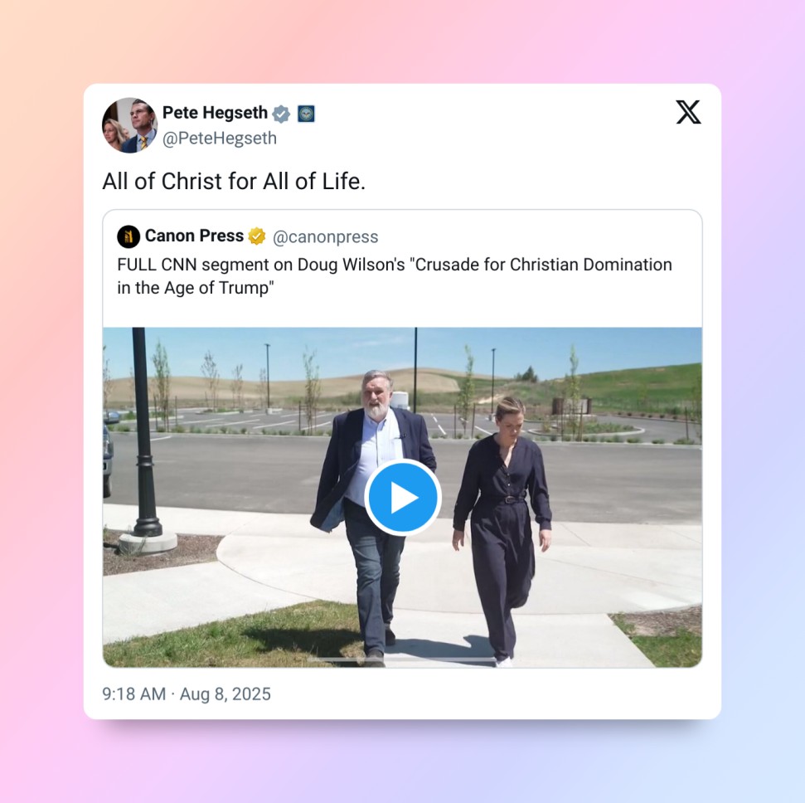The image size is (805, 803).
Task: Click the X logo in the tweet corner
Action: coord(688,112)
